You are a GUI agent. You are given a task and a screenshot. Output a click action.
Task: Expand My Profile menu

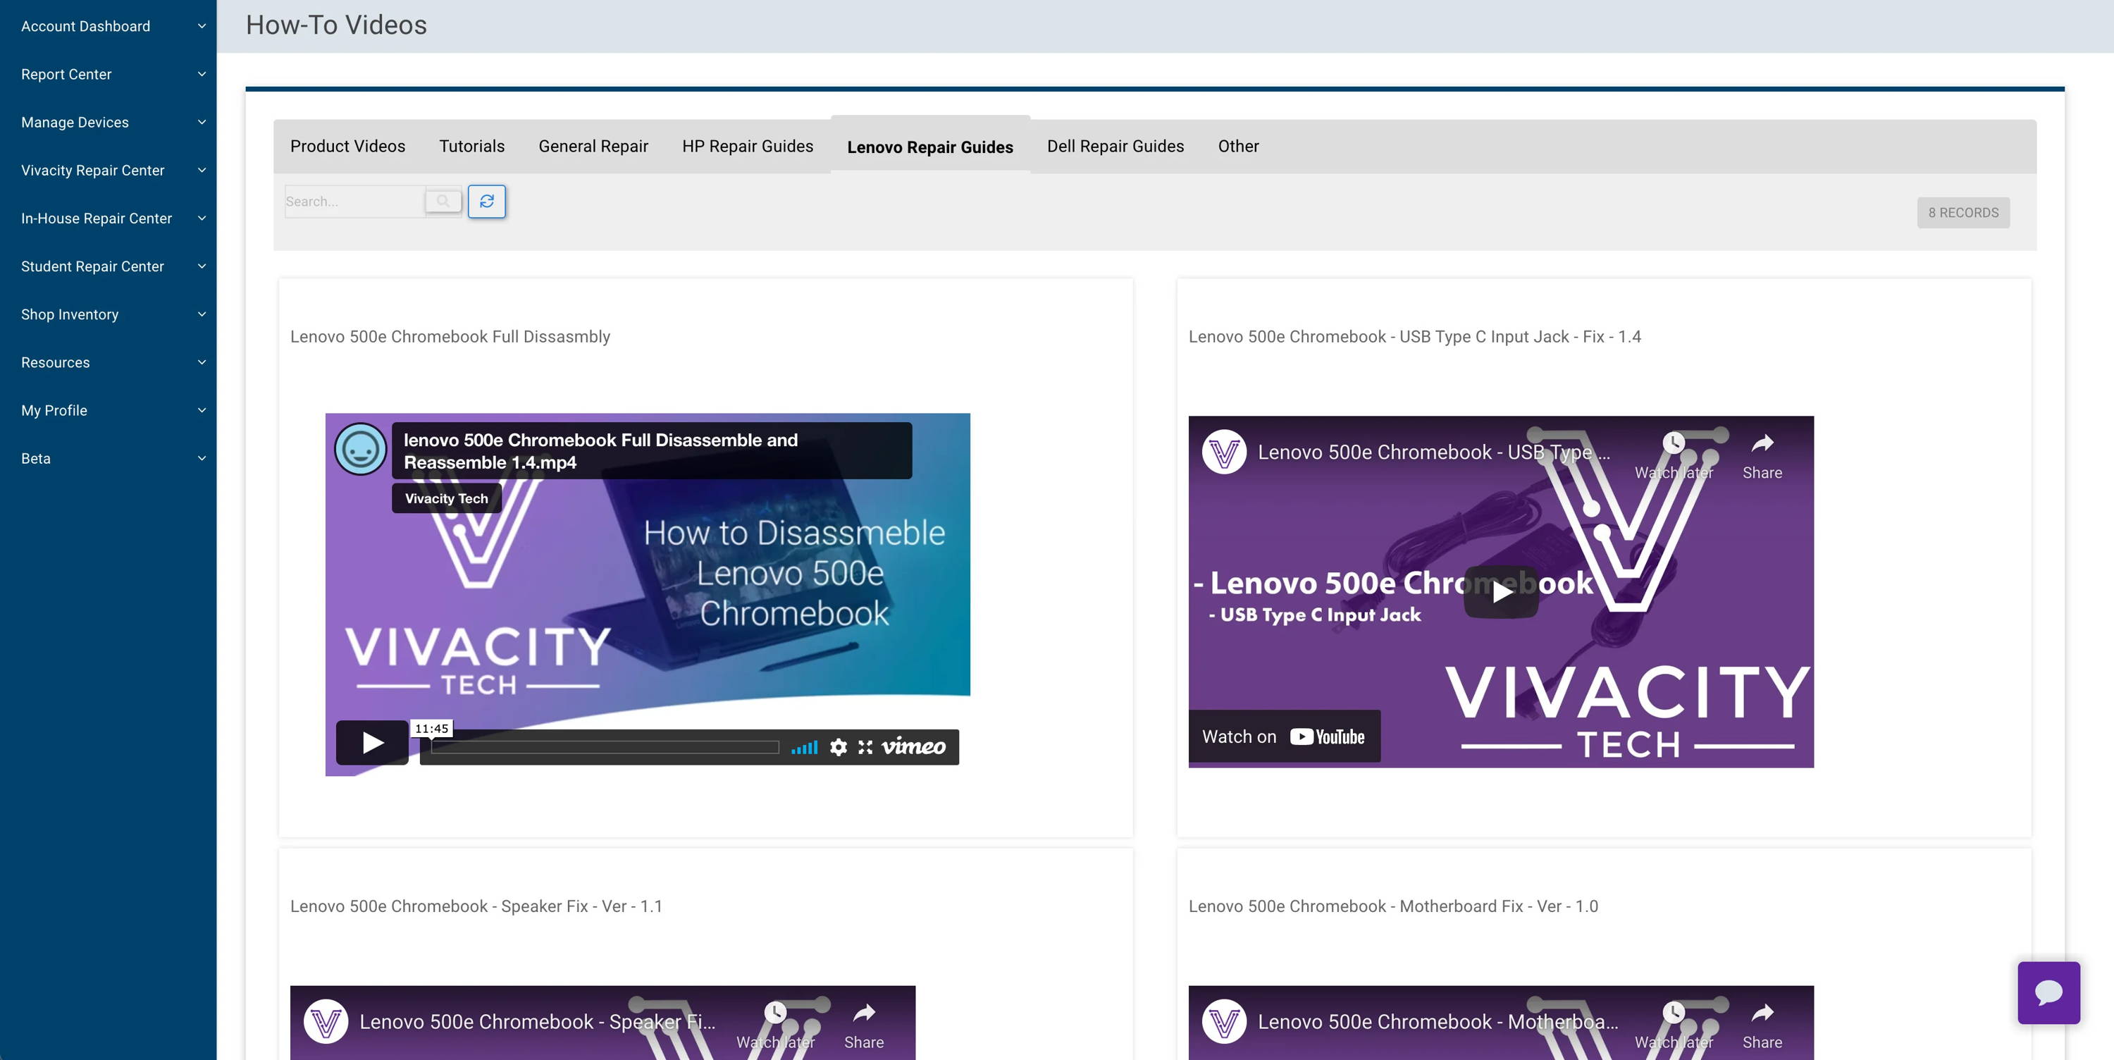point(109,410)
